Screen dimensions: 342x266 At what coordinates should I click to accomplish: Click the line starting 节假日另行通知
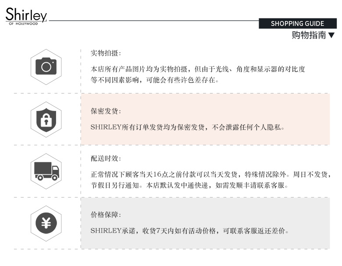click(x=189, y=185)
